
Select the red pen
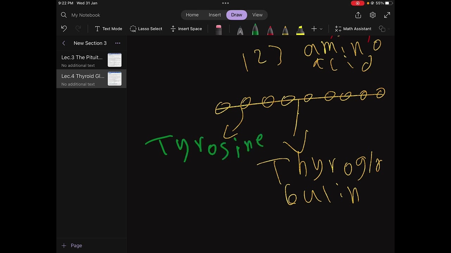coord(270,30)
